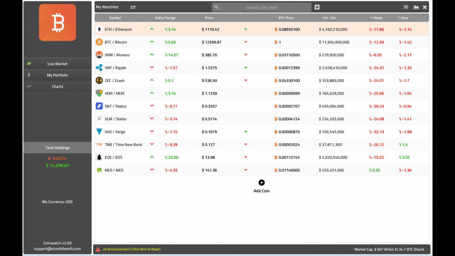
Task: Select XMR / Monero row name
Action: [x=117, y=55]
